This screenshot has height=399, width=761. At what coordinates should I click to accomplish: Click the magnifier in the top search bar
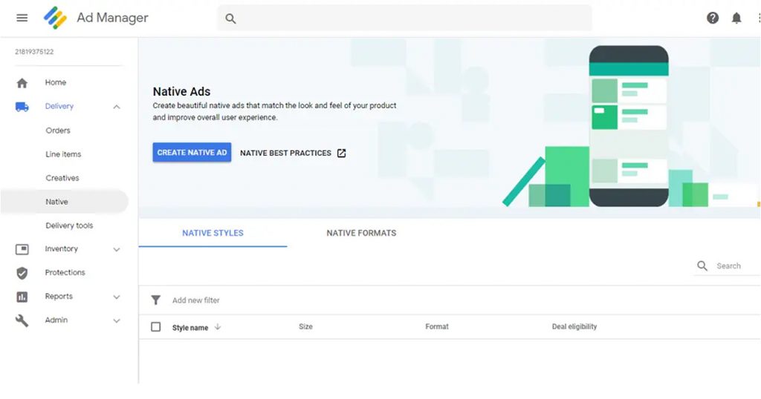coord(230,19)
